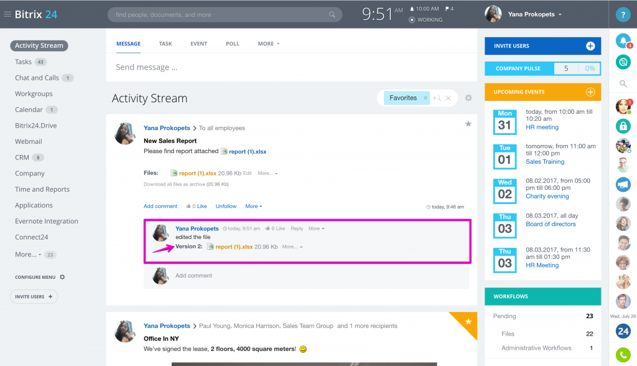This screenshot has width=637, height=366.
Task: Open the blue megaphone icon in sidebar
Action: coord(623,184)
